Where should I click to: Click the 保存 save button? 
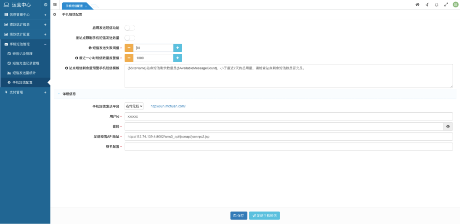coord(239,216)
